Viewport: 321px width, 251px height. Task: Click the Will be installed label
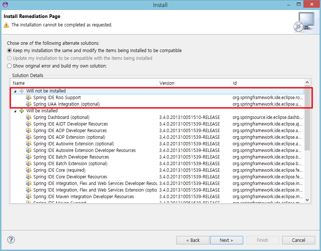pyautogui.click(x=42, y=111)
